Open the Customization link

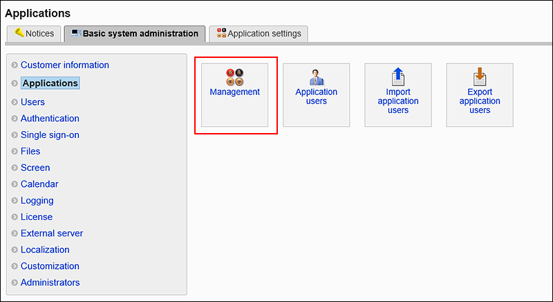[x=50, y=266]
